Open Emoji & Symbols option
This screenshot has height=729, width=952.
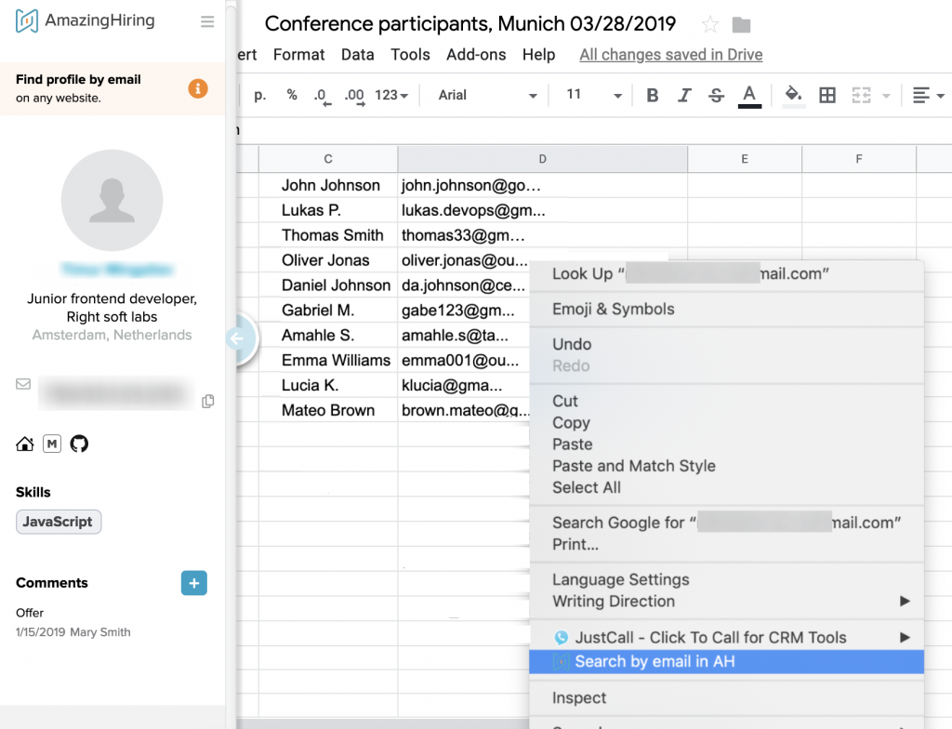pos(726,310)
